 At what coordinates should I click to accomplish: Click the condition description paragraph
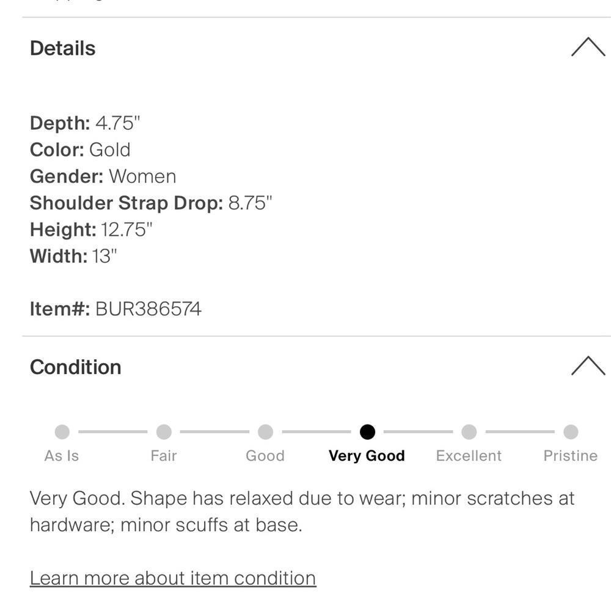pyautogui.click(x=302, y=511)
